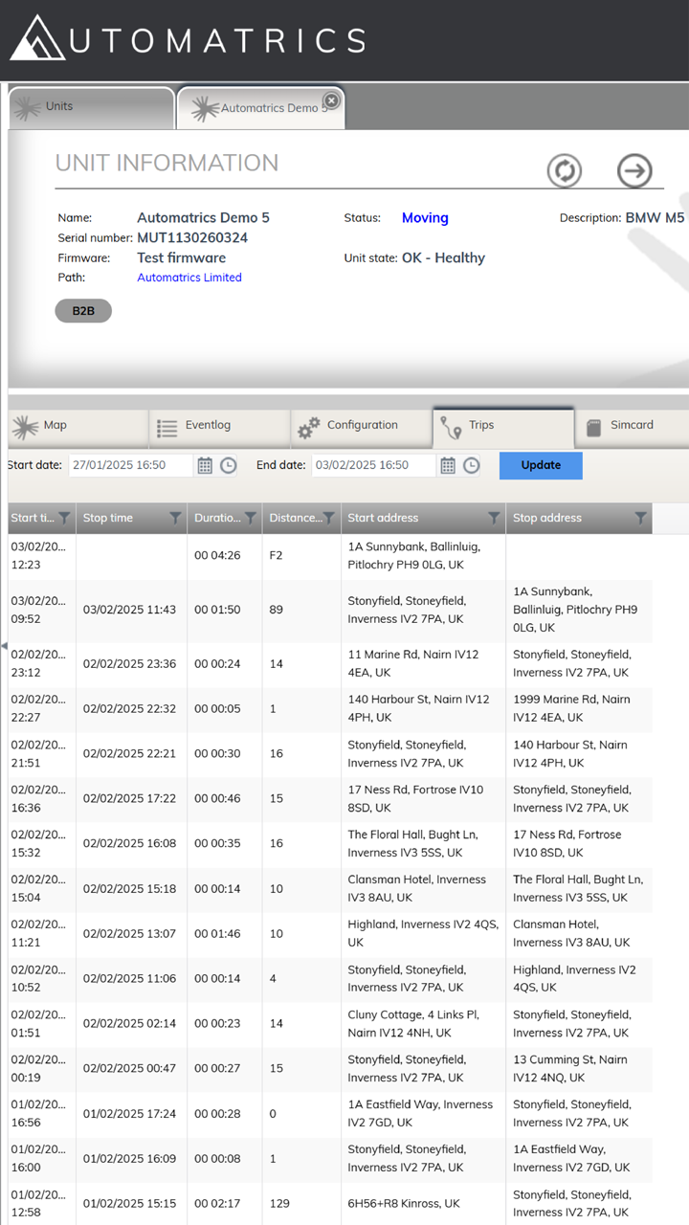
Task: Open the Start time column filter
Action: pyautogui.click(x=64, y=518)
